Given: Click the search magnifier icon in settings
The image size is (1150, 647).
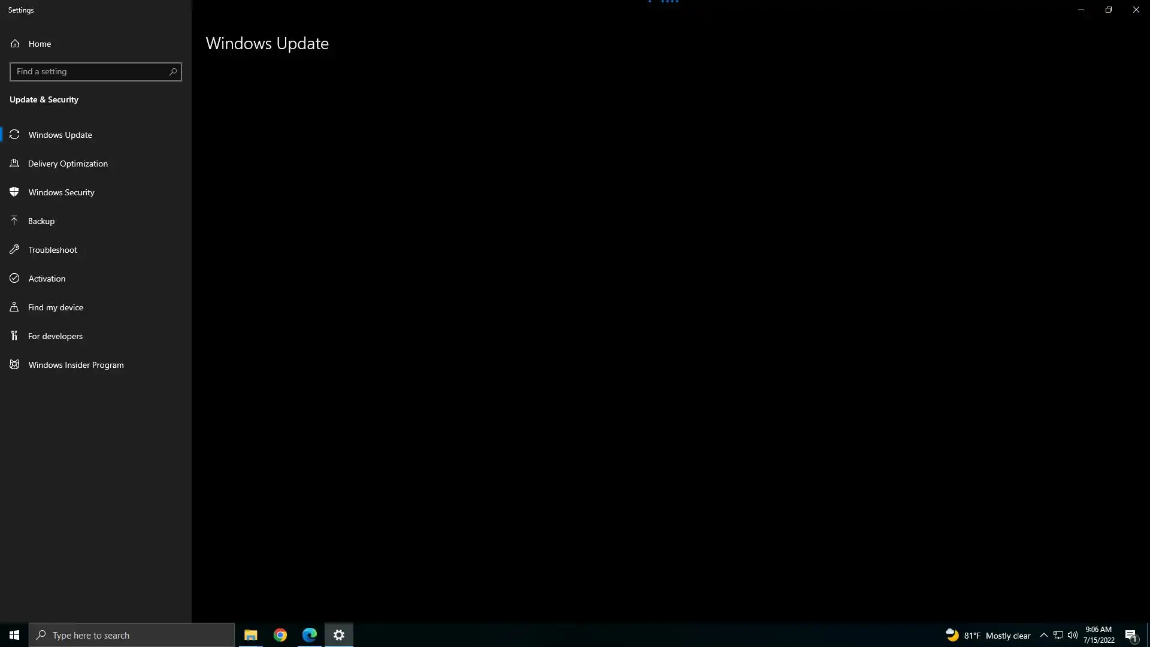Looking at the screenshot, I should click(x=173, y=72).
